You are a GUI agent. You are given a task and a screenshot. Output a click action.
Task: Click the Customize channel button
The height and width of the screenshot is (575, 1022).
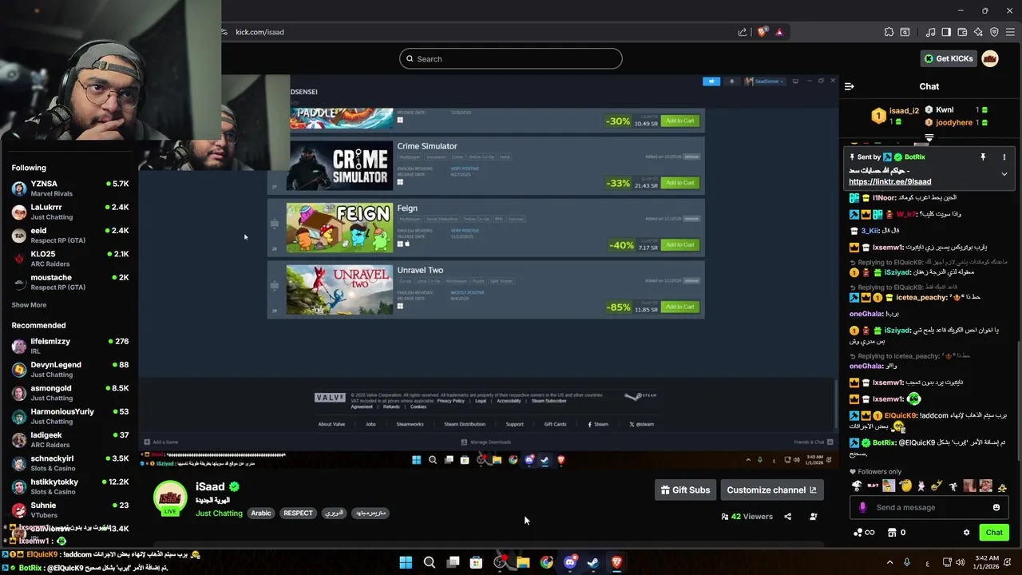(771, 490)
